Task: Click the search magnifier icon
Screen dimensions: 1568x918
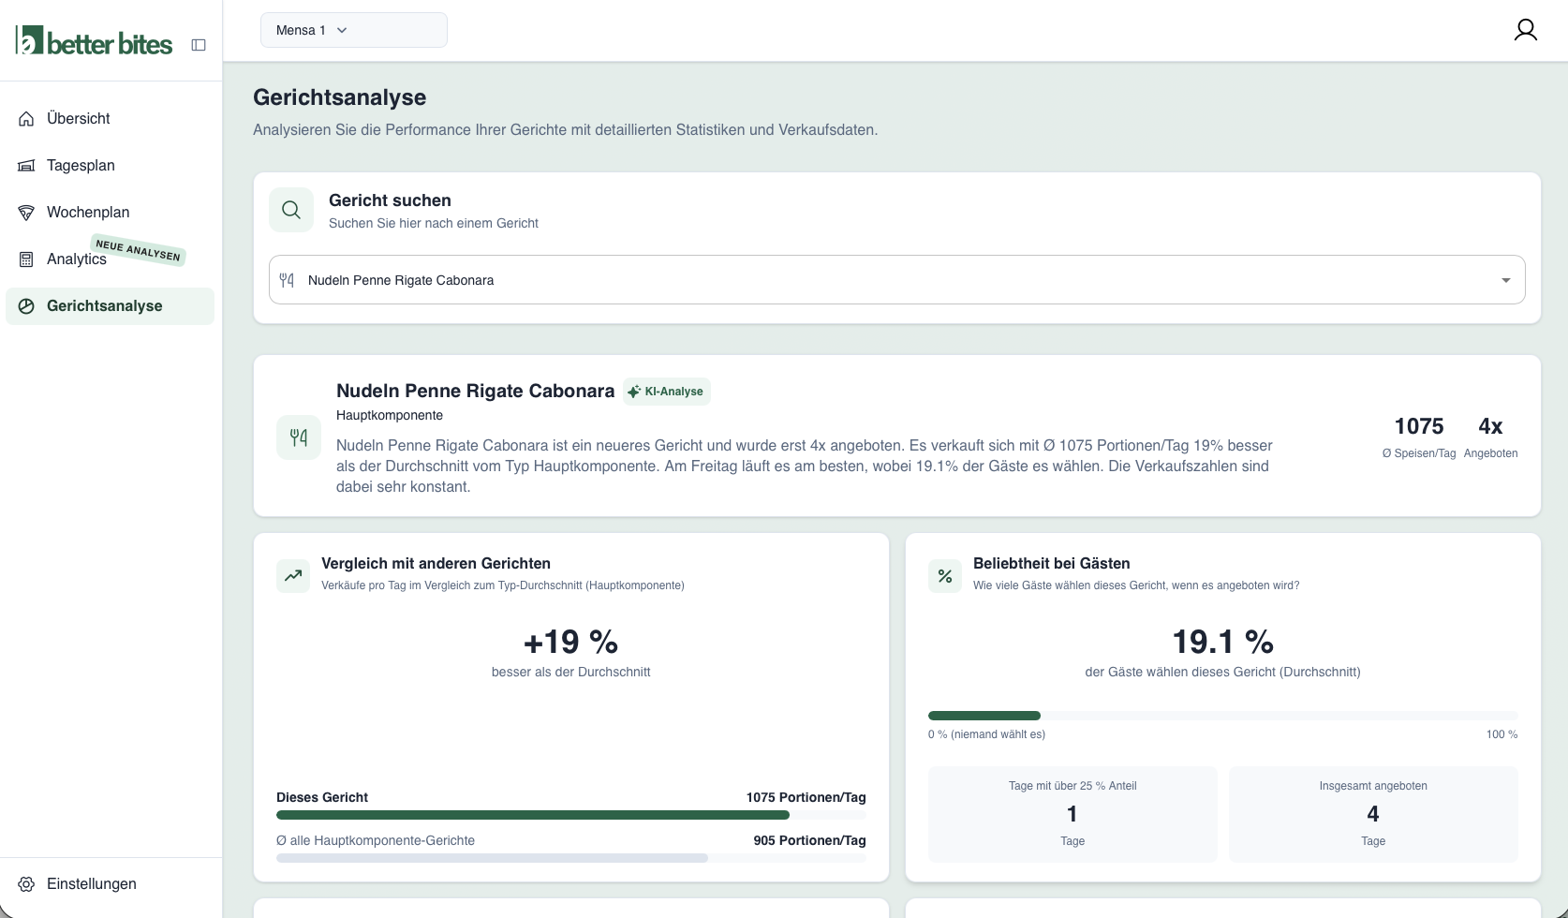Action: point(291,210)
